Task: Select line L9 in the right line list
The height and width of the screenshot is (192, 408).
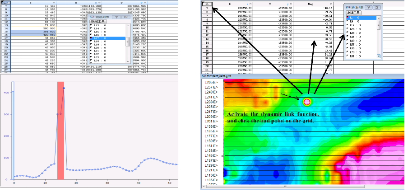Action: pyautogui.click(x=361, y=21)
